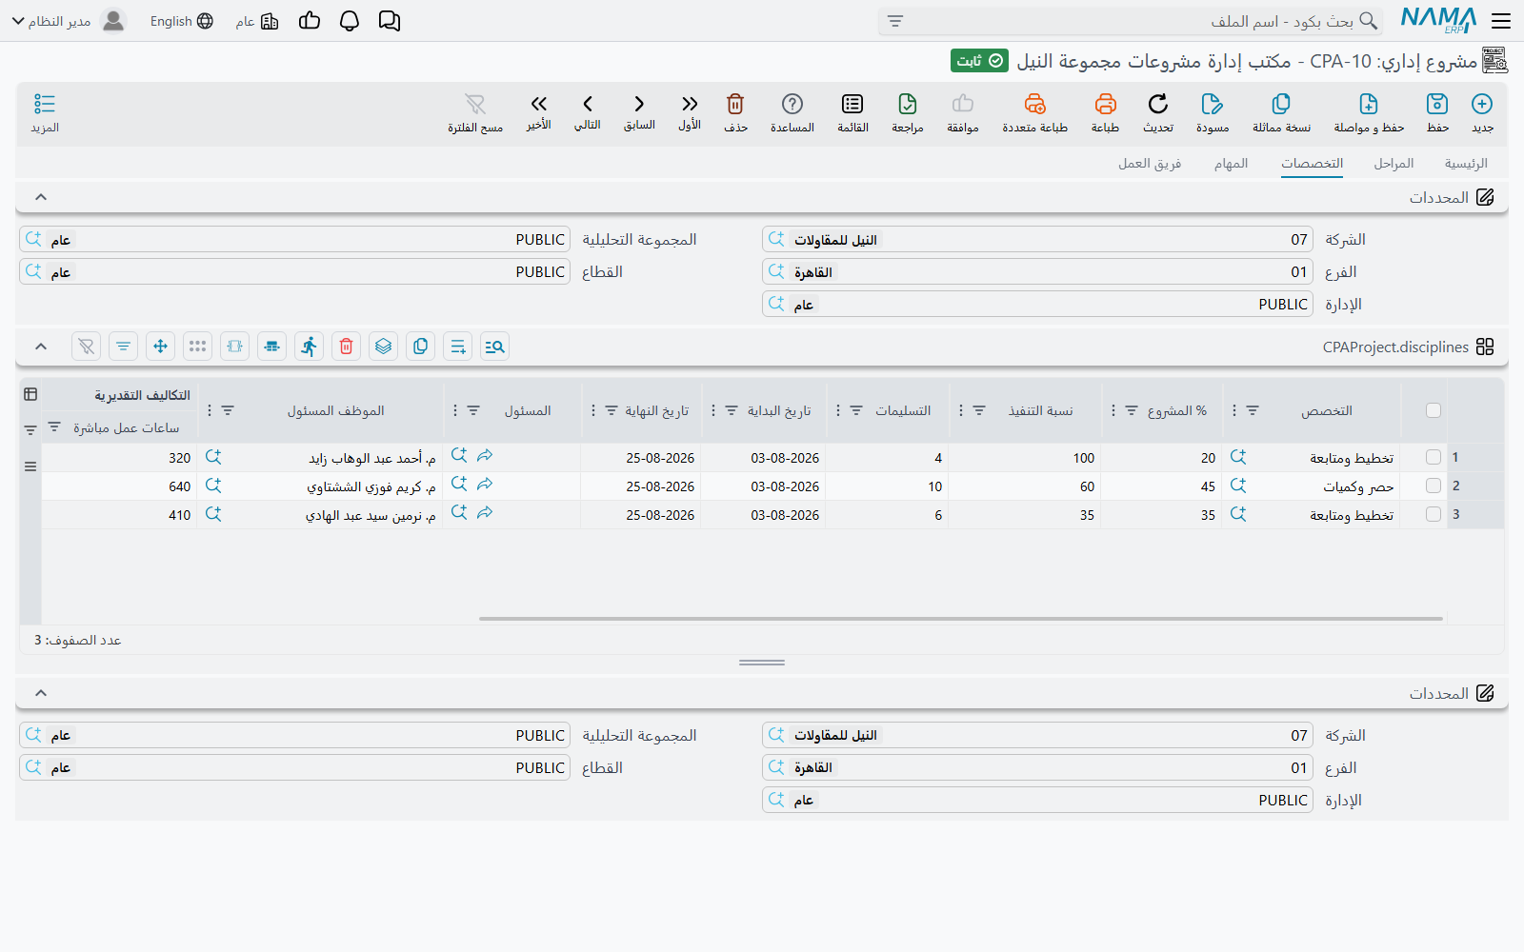Look up discipline for row 2 حصر وكميات

pos(1238,486)
